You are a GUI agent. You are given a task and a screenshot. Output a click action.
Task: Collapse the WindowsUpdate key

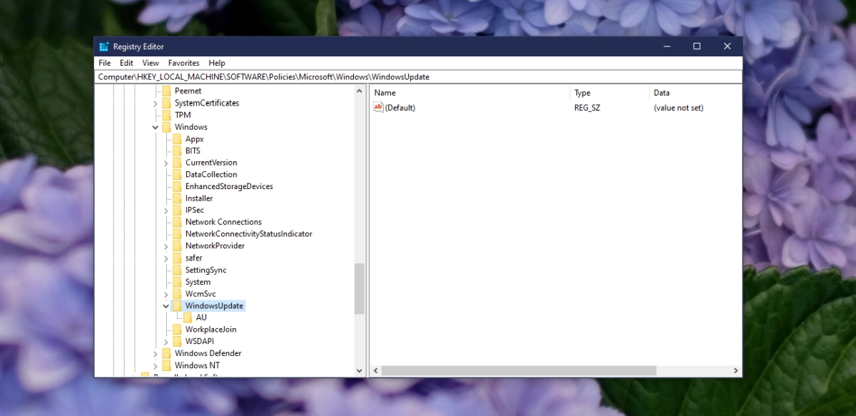click(166, 305)
